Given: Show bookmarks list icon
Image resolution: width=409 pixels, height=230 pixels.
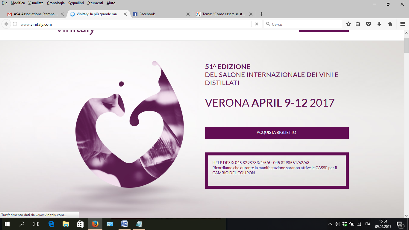Looking at the screenshot, I should click(358, 24).
